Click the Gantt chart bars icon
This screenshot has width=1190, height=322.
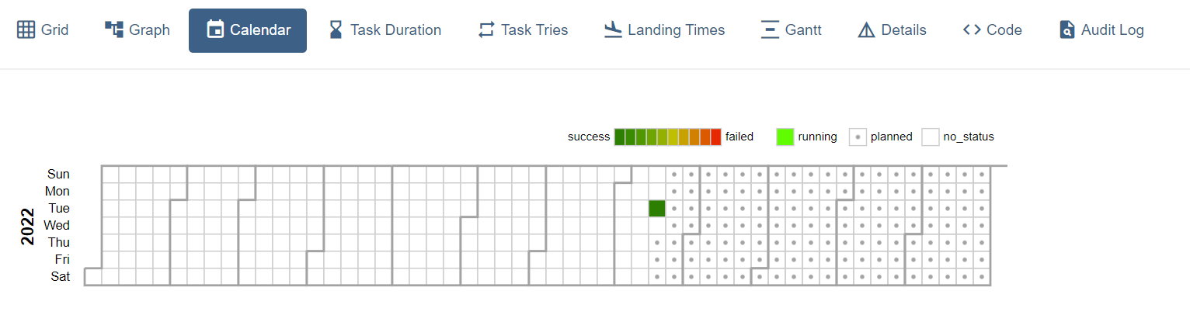pyautogui.click(x=770, y=30)
